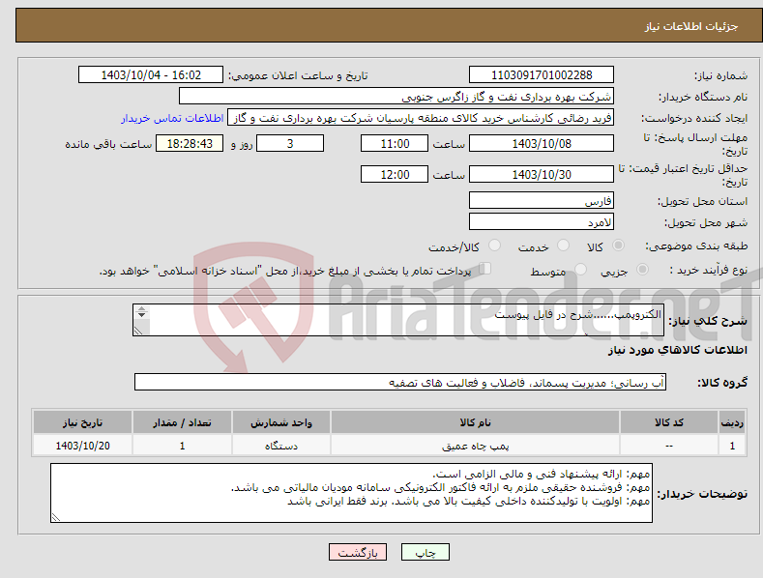Click resize grip of توضیحات خریدار box
This screenshot has width=763, height=578.
(56, 518)
